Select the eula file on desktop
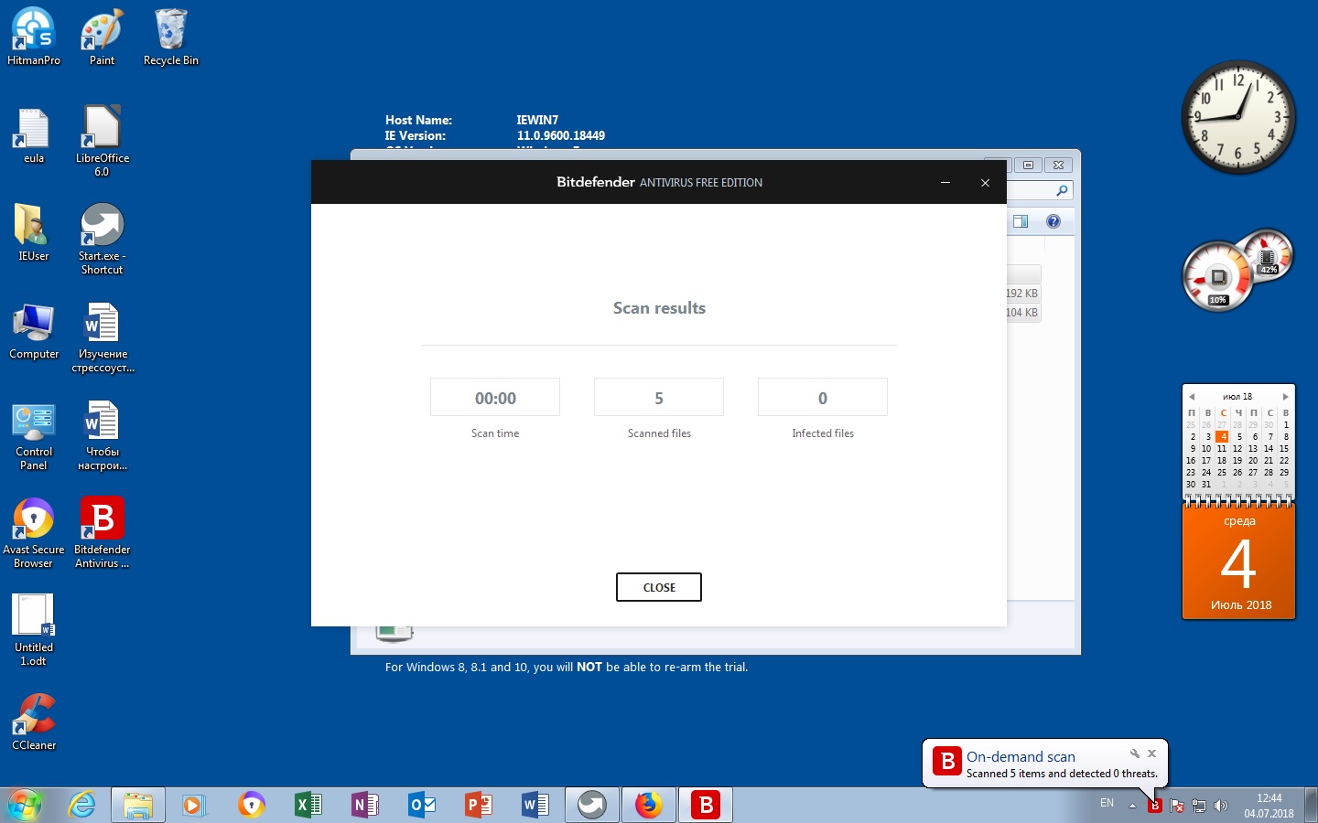The image size is (1318, 823). [x=34, y=135]
